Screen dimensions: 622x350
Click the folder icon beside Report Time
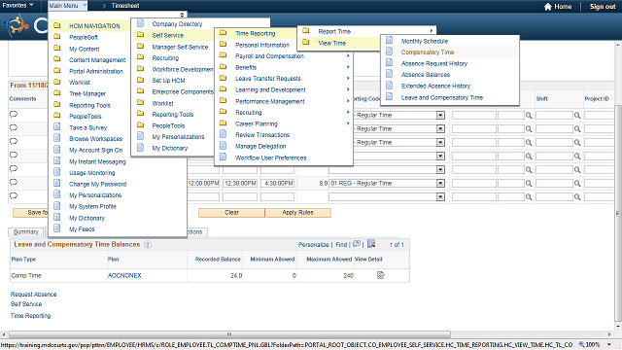click(306, 31)
